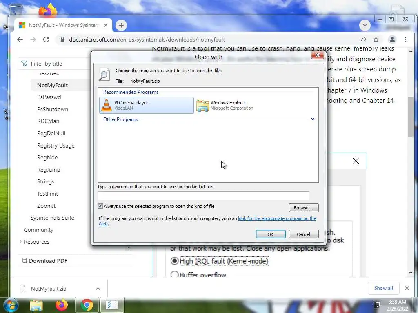Click the address bar URL
The width and height of the screenshot is (418, 313).
pyautogui.click(x=147, y=40)
